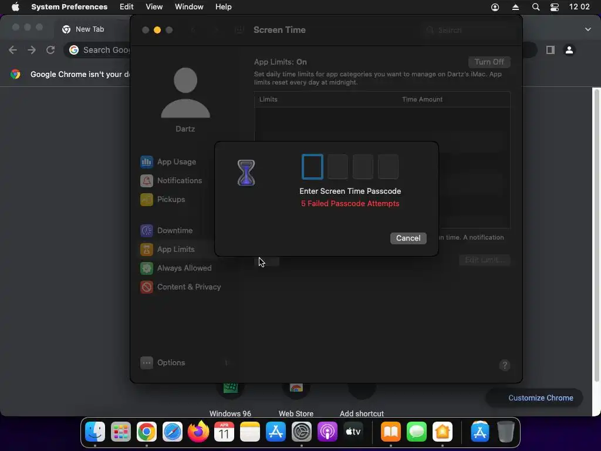Image resolution: width=601 pixels, height=451 pixels.
Task: Show all preferences grid icon
Action: pos(239,30)
